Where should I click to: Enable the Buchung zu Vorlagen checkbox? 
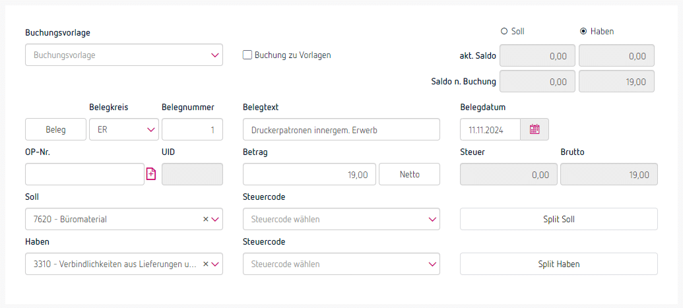tap(248, 55)
